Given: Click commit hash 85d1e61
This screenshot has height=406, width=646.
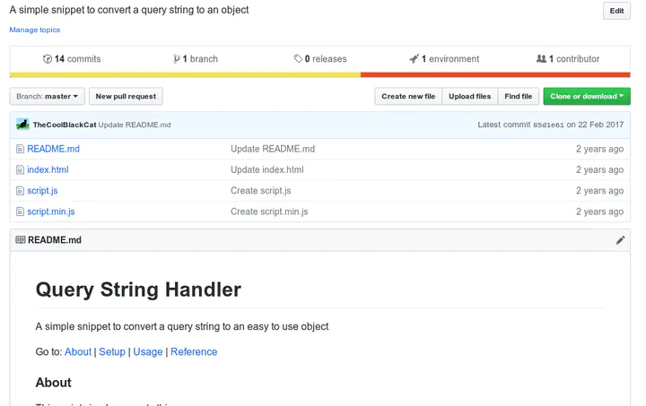Looking at the screenshot, I should pyautogui.click(x=548, y=125).
